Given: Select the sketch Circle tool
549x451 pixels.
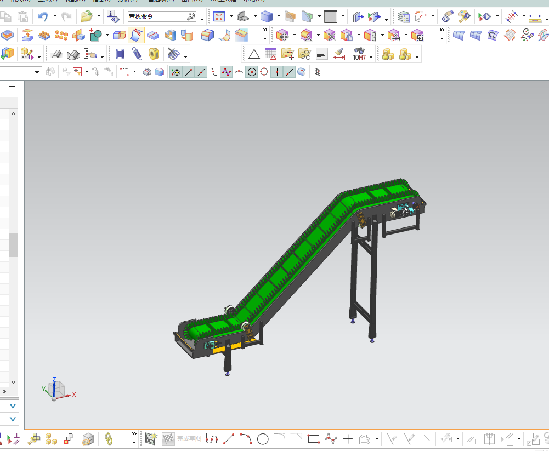Looking at the screenshot, I should [263, 439].
